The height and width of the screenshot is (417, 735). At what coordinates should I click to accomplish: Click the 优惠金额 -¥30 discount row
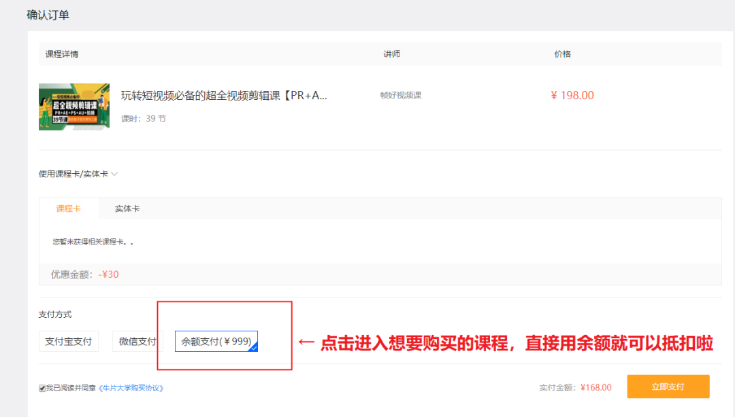coord(85,274)
